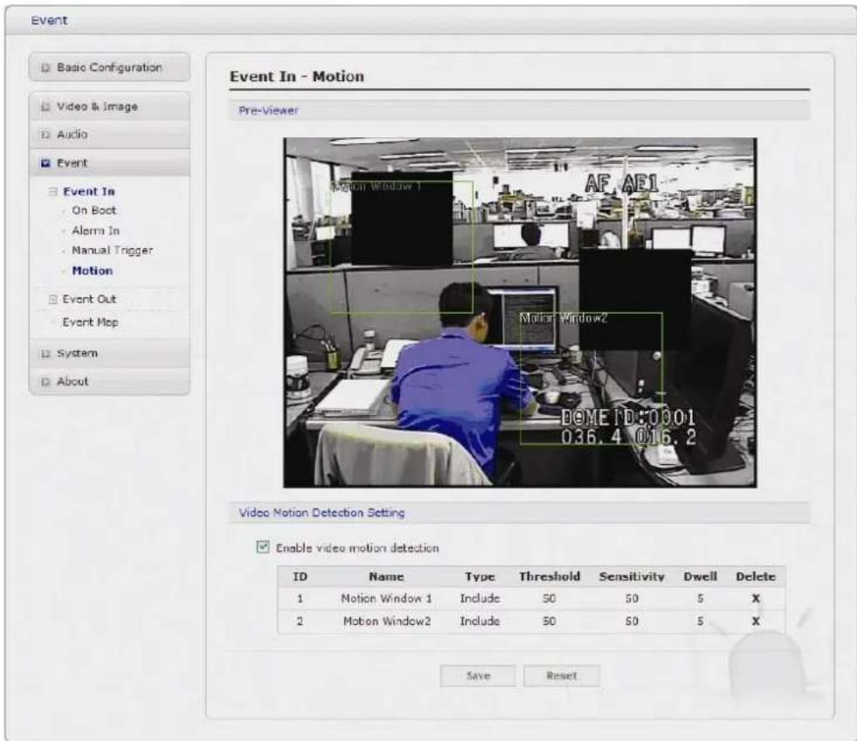This screenshot has height=741, width=857.
Task: Click Threshold value of Motion Window 1
Action: (549, 599)
